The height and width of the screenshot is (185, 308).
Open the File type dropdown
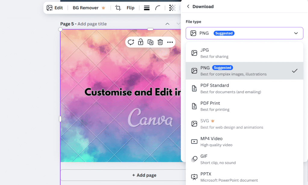244,33
